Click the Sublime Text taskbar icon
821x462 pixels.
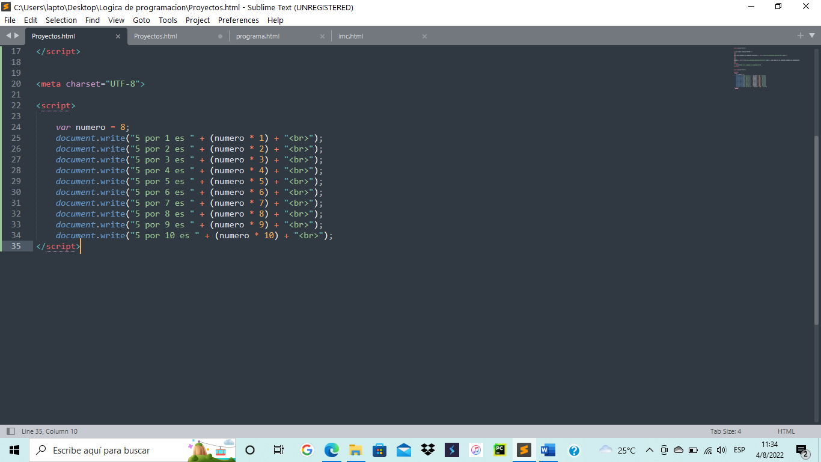point(524,450)
